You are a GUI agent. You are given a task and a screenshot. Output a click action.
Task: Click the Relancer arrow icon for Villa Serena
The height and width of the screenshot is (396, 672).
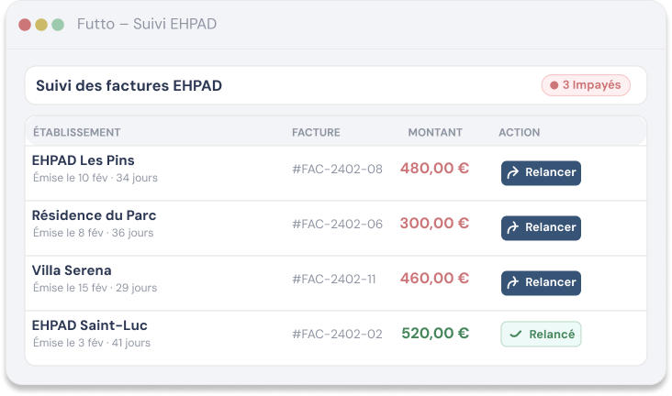[513, 282]
